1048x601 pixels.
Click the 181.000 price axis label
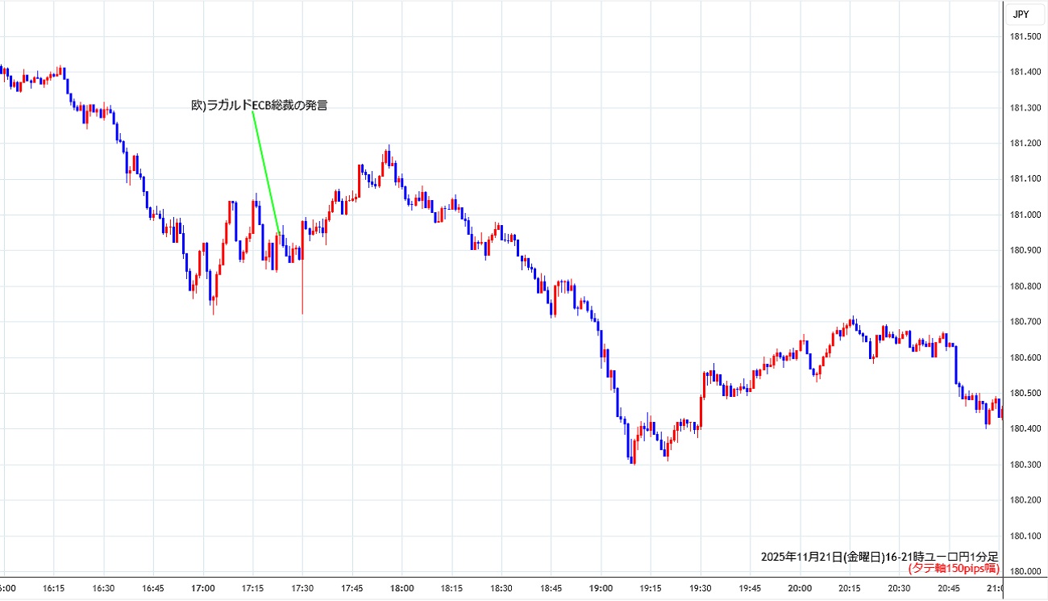click(1025, 215)
